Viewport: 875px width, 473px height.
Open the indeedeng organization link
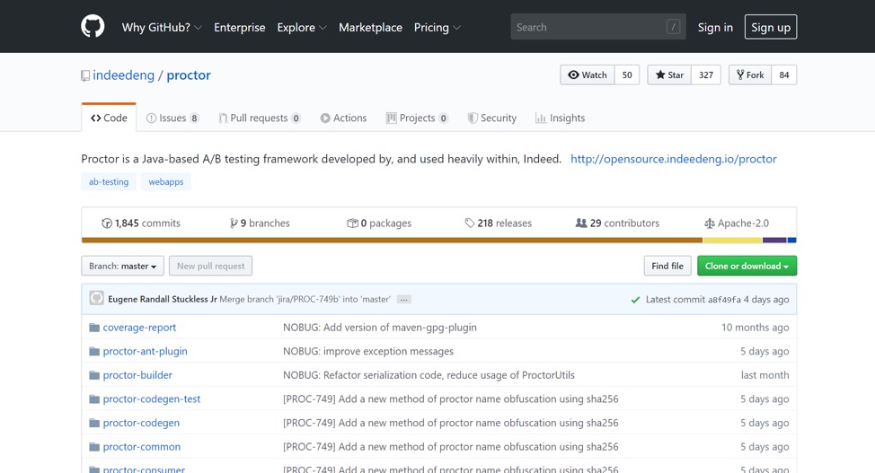(x=123, y=75)
